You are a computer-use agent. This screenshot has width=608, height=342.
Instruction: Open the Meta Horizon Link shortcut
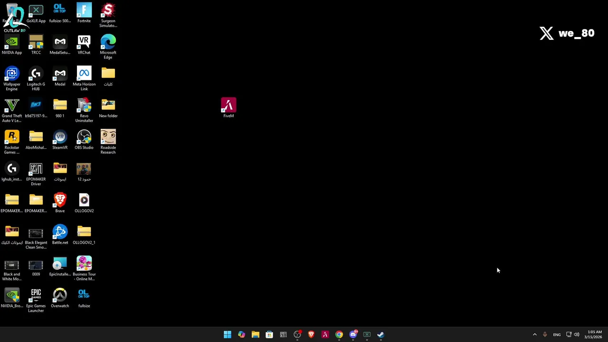coord(84,79)
